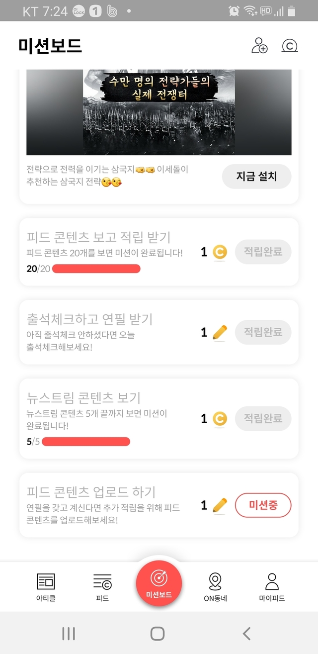Image resolution: width=318 pixels, height=654 pixels.
Task: Switch to the 피드 tab
Action: click(x=102, y=587)
